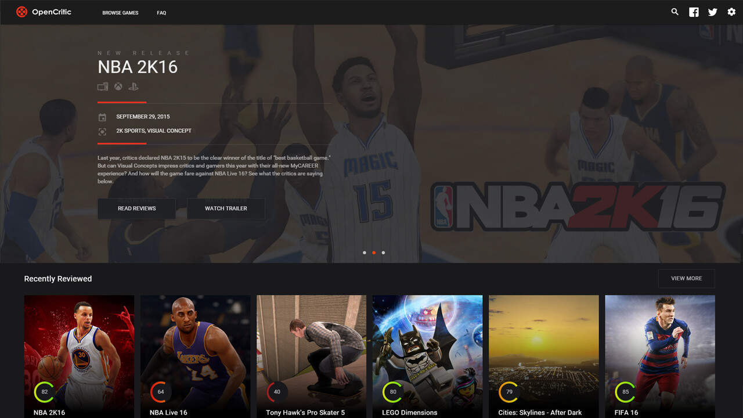Select the active carousel dot
The image size is (743, 418).
click(374, 253)
